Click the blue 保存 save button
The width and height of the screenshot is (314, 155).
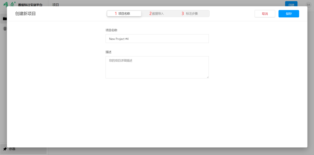coord(289,14)
